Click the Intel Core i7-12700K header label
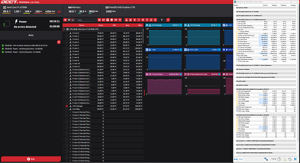The width and height of the screenshot is (300, 163). click(17, 7)
